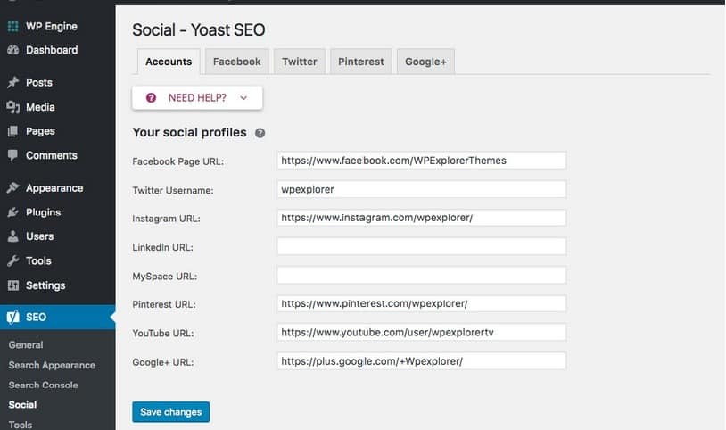
Task: Click the Your social profiles heading
Action: pyautogui.click(x=189, y=133)
